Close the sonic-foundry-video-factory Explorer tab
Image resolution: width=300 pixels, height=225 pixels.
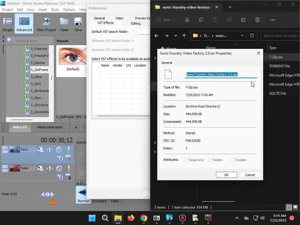point(217,7)
